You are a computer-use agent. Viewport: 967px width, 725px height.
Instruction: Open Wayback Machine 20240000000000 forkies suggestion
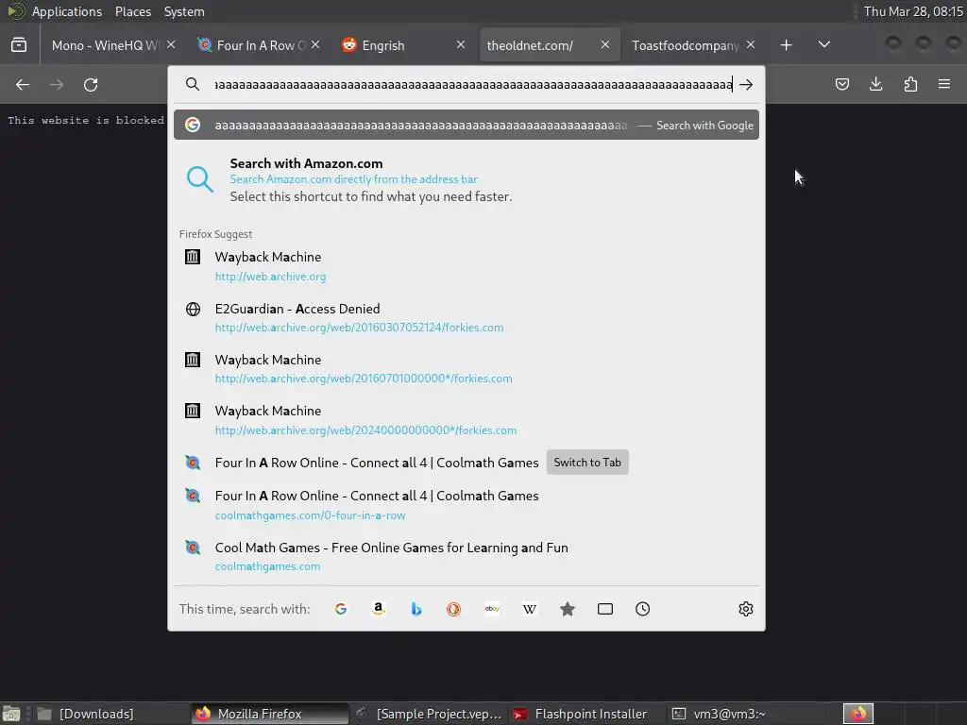pos(467,420)
